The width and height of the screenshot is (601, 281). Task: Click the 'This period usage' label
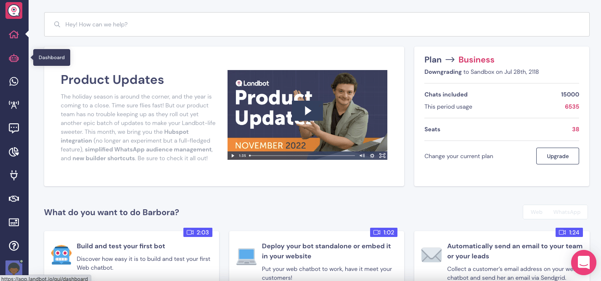point(448,107)
